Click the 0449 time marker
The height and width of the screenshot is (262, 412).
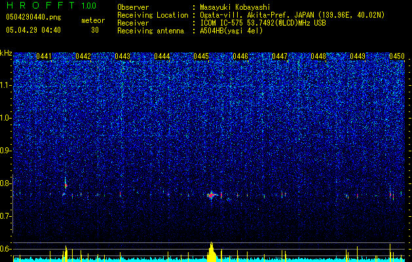358,56
